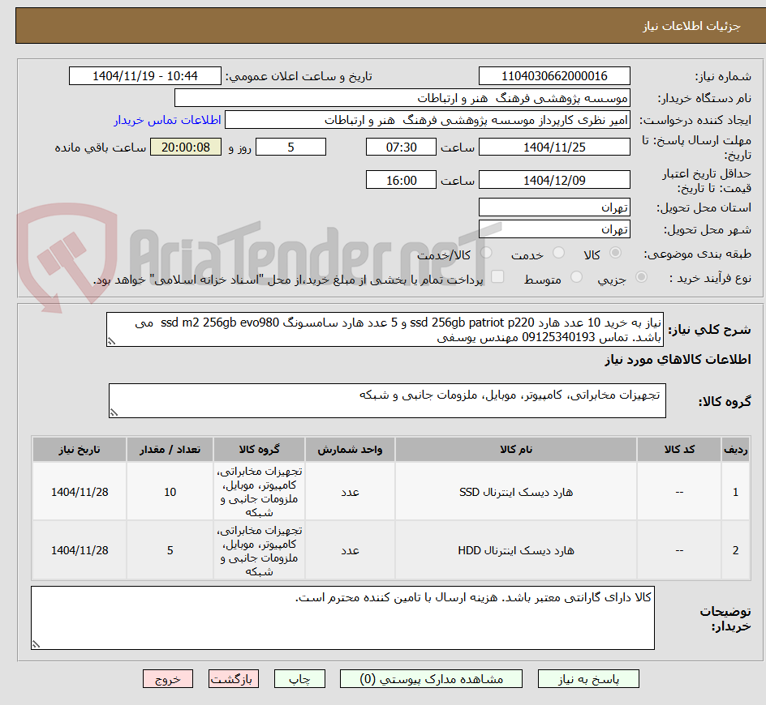Click the ردیف column header
This screenshot has width=766, height=705.
pyautogui.click(x=735, y=450)
